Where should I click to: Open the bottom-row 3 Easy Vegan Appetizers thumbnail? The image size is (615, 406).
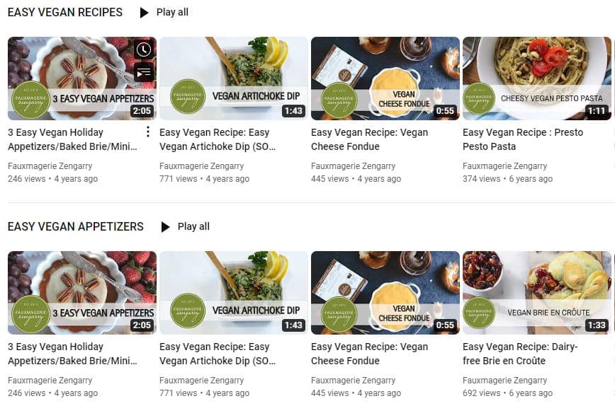(82, 293)
